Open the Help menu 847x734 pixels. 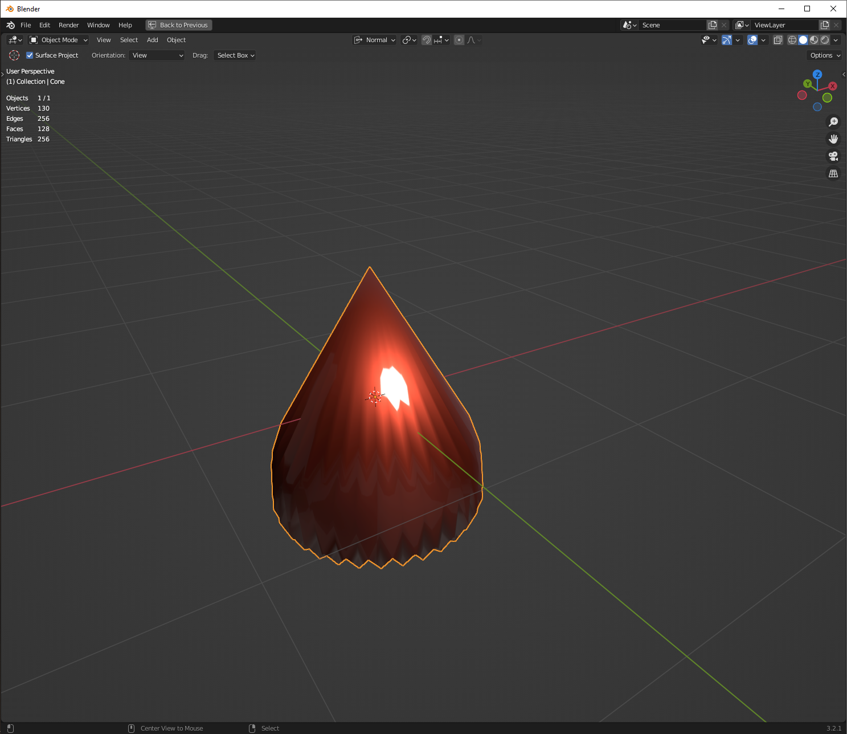[125, 25]
